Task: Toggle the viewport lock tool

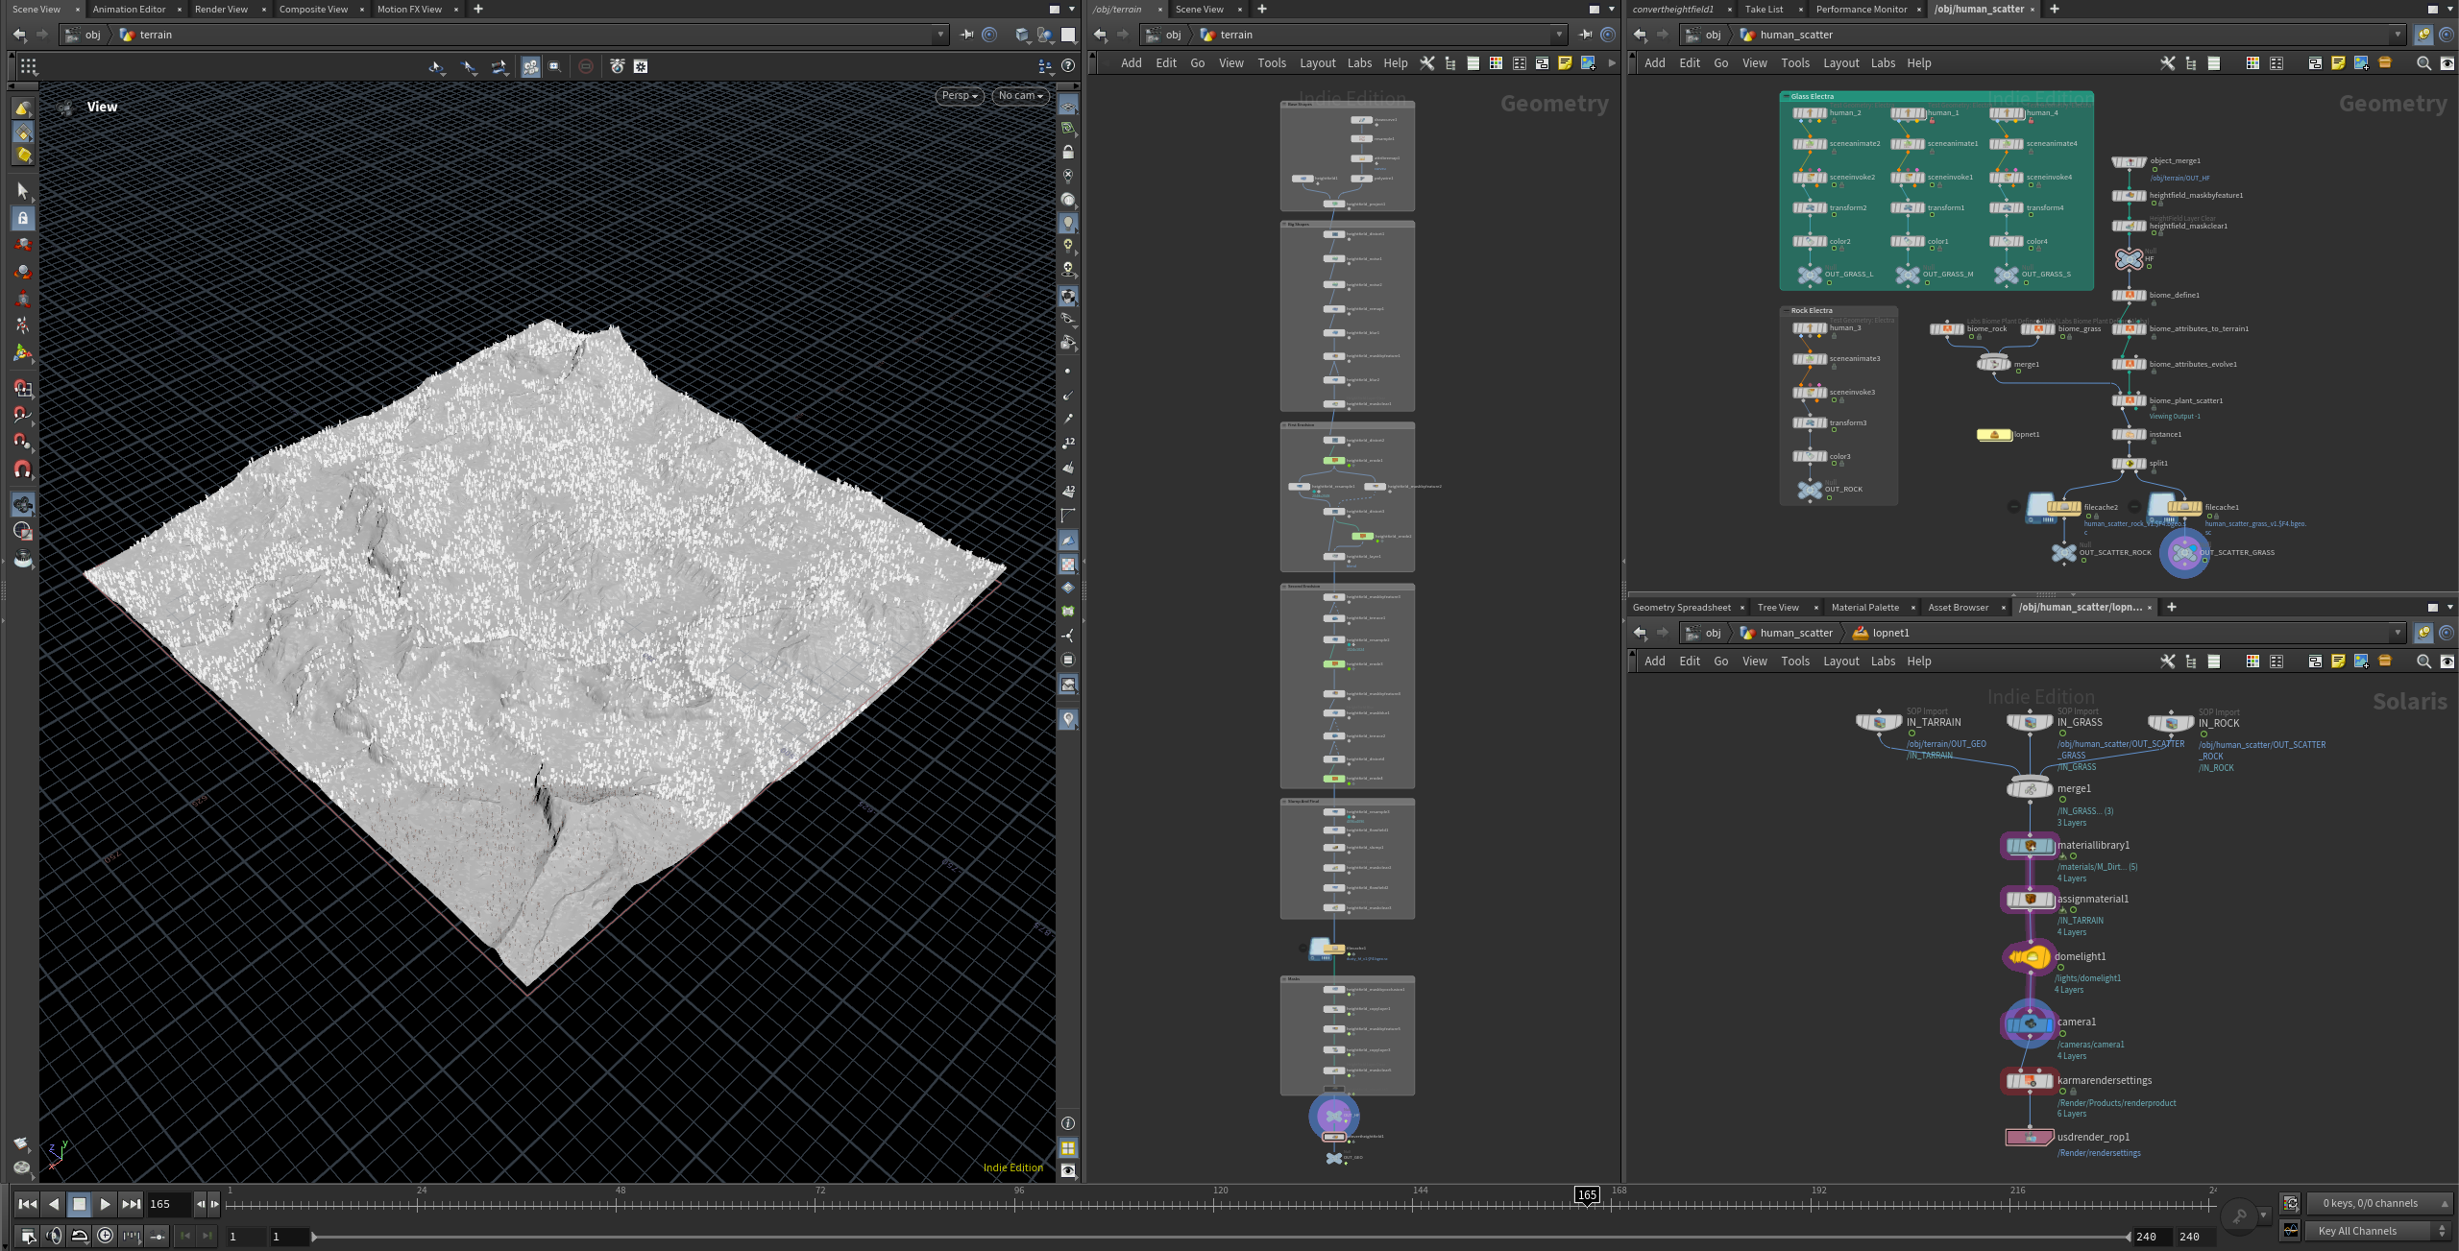Action: click(23, 218)
